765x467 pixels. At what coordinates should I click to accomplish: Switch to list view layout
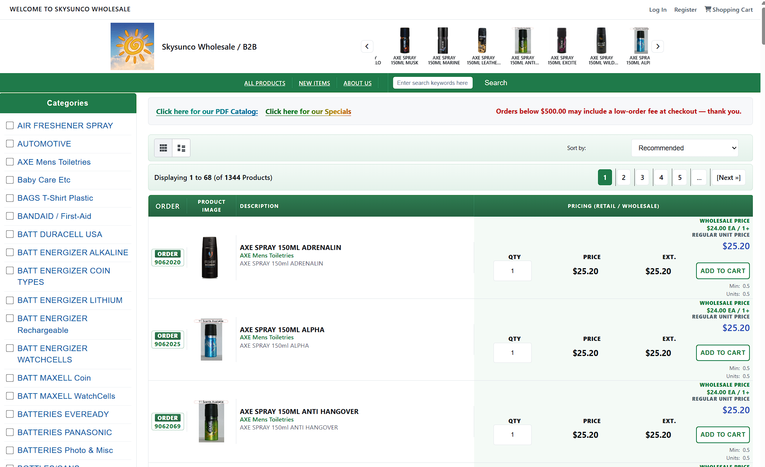click(181, 148)
